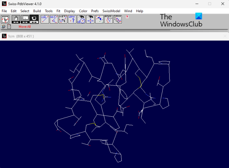229x168 pixels.
Task: Click the 1crn window's app icon
Action: (x=4, y=36)
